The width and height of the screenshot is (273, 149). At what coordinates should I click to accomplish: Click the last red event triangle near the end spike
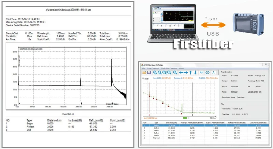(181, 114)
